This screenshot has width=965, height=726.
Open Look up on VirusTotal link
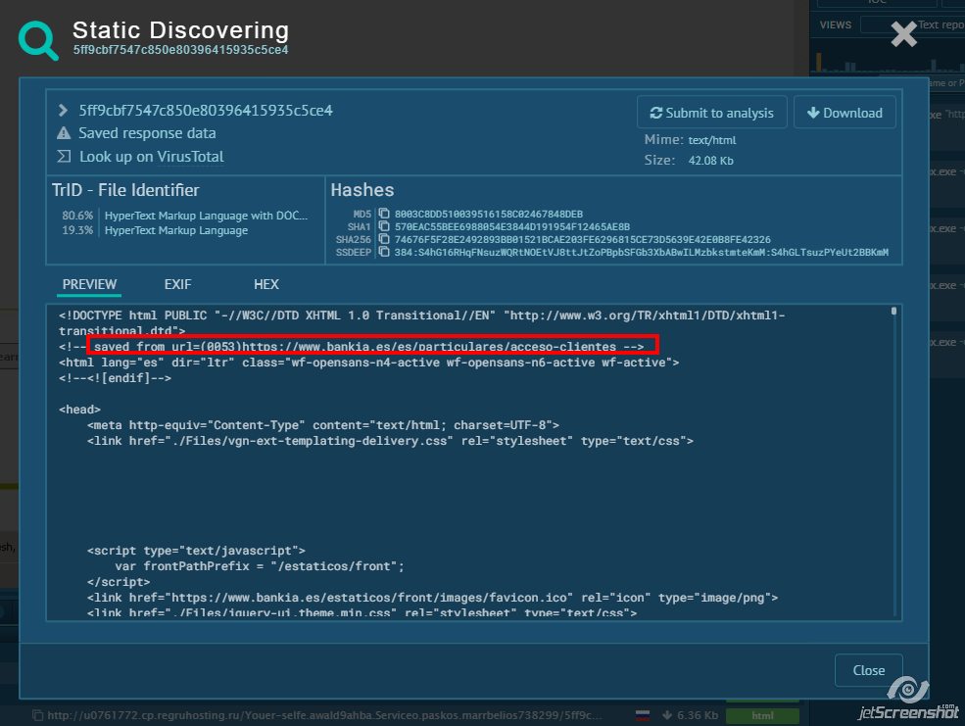click(152, 157)
